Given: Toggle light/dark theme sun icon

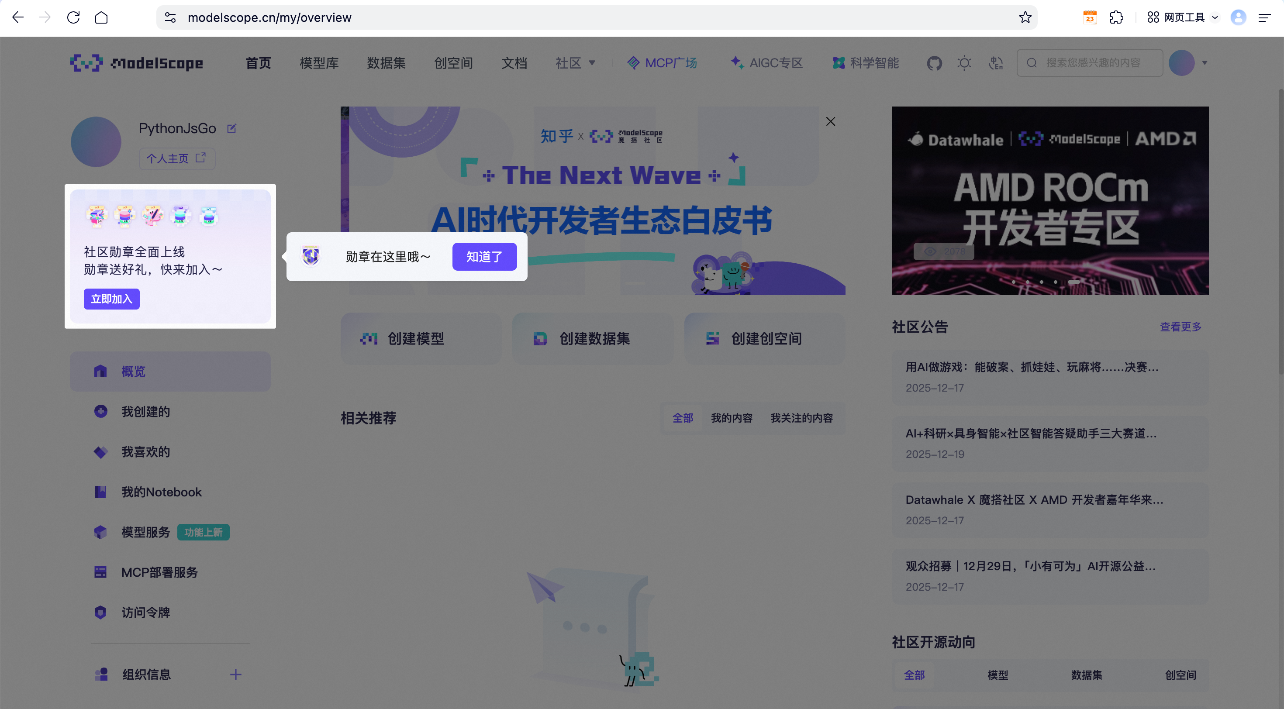Looking at the screenshot, I should point(964,63).
